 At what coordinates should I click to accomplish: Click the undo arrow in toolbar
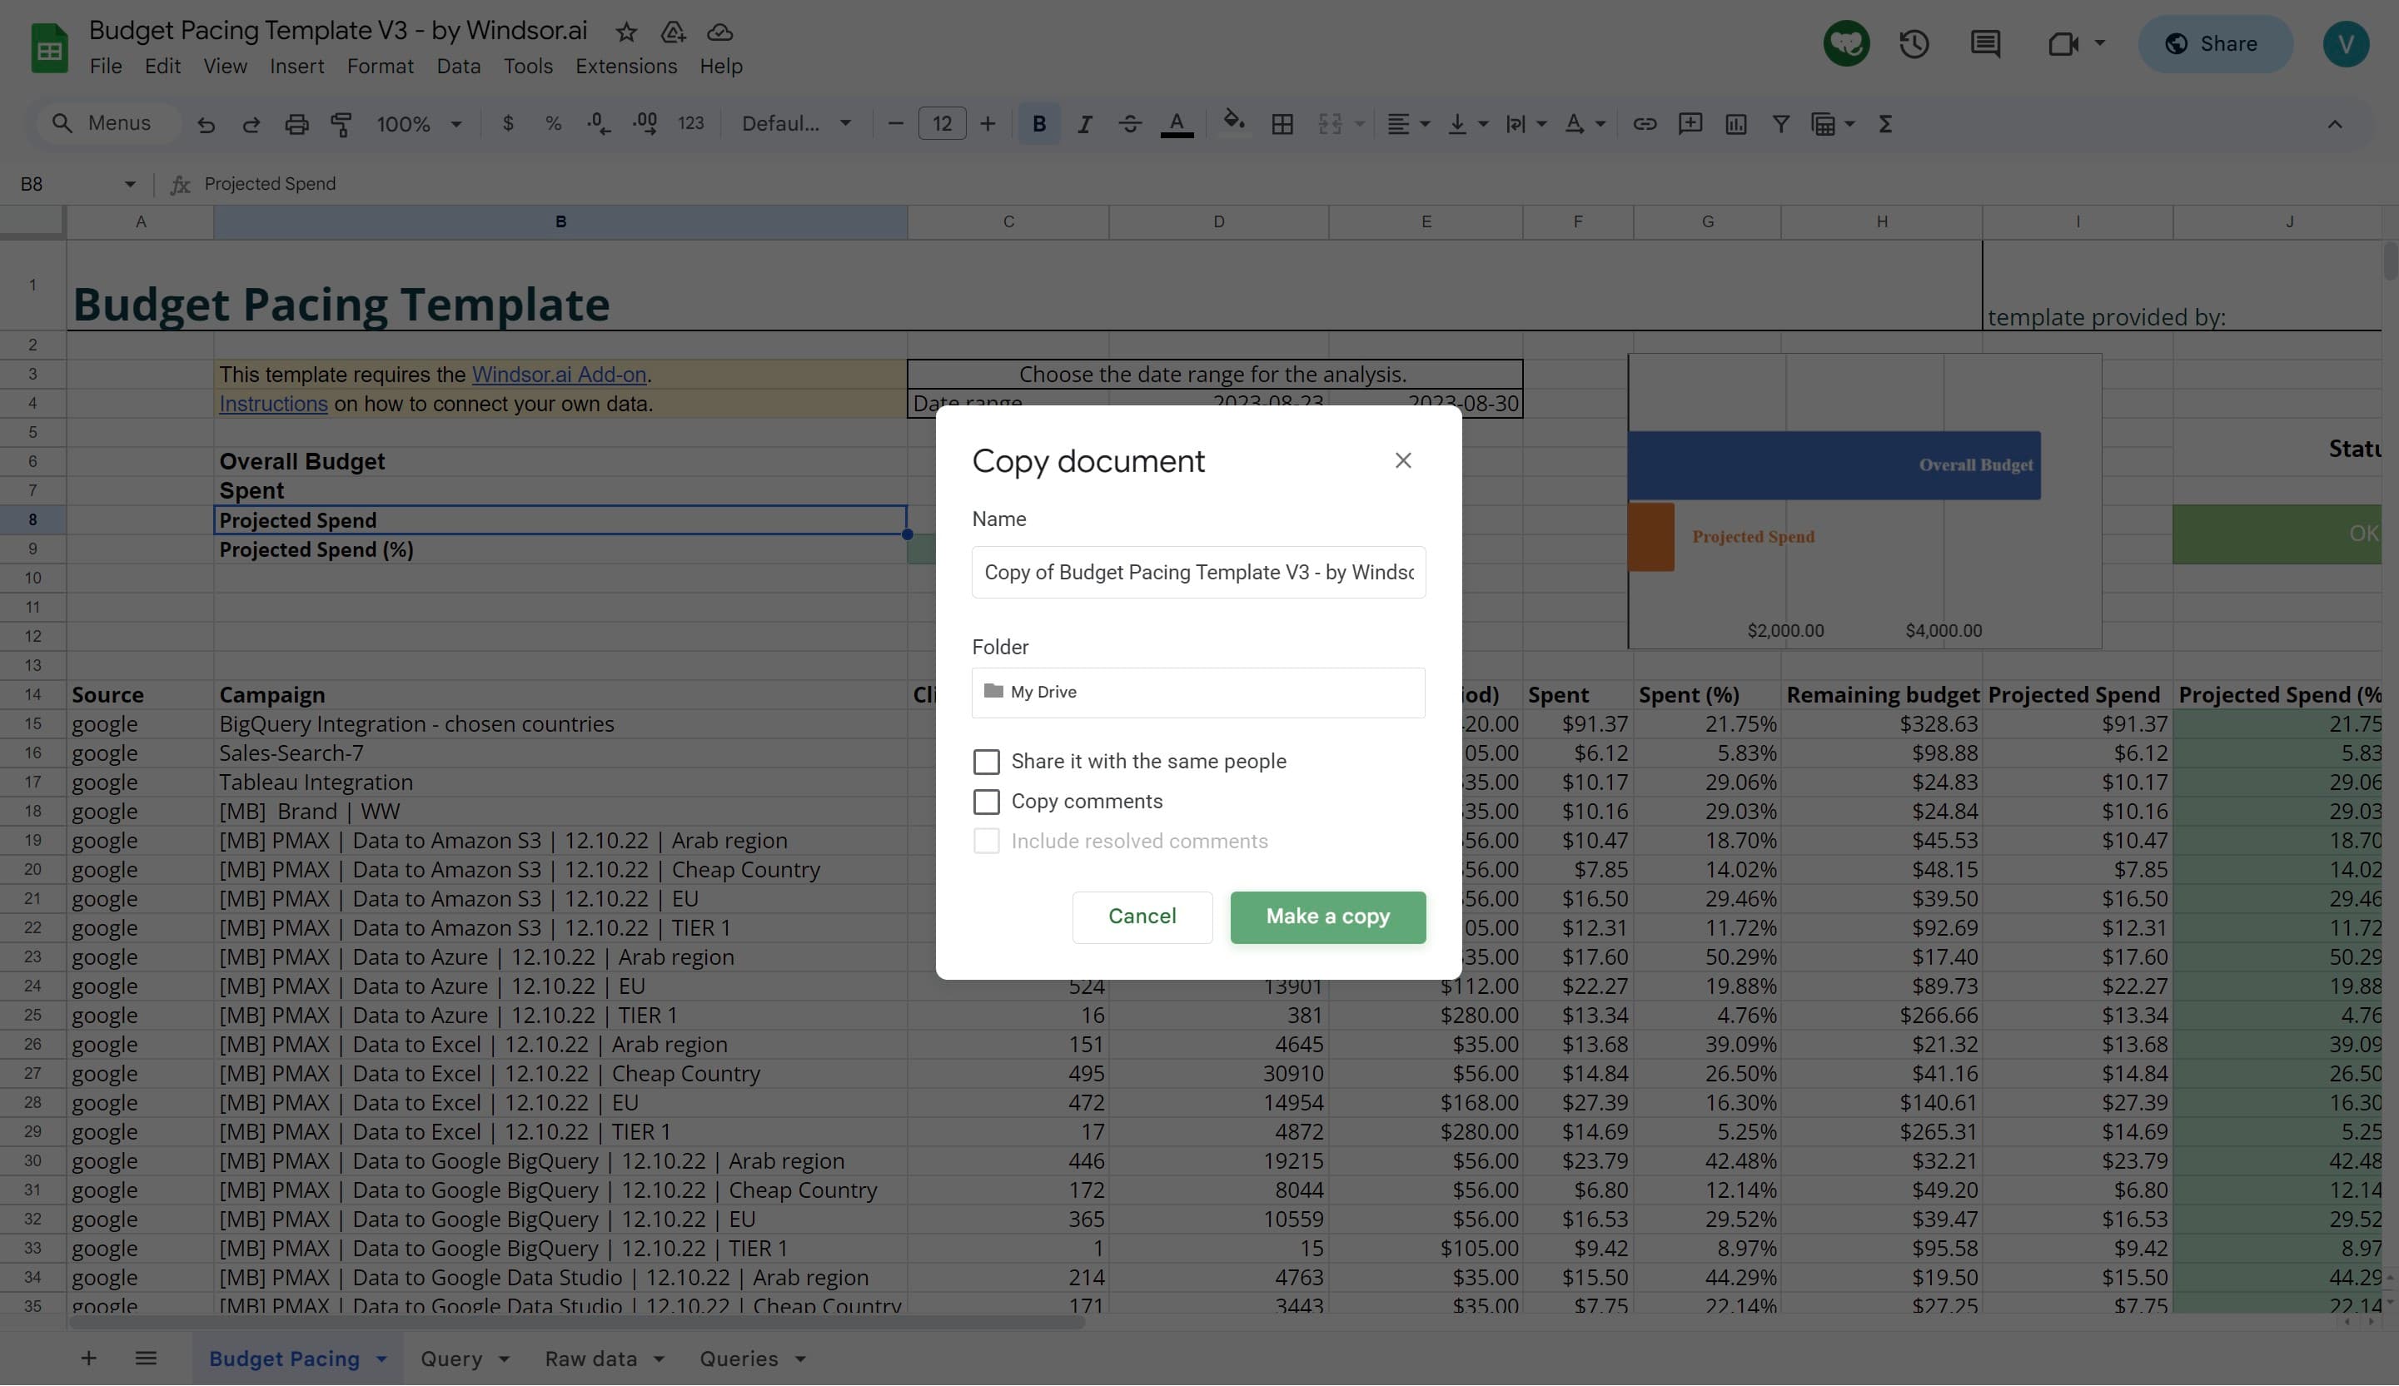tap(206, 124)
